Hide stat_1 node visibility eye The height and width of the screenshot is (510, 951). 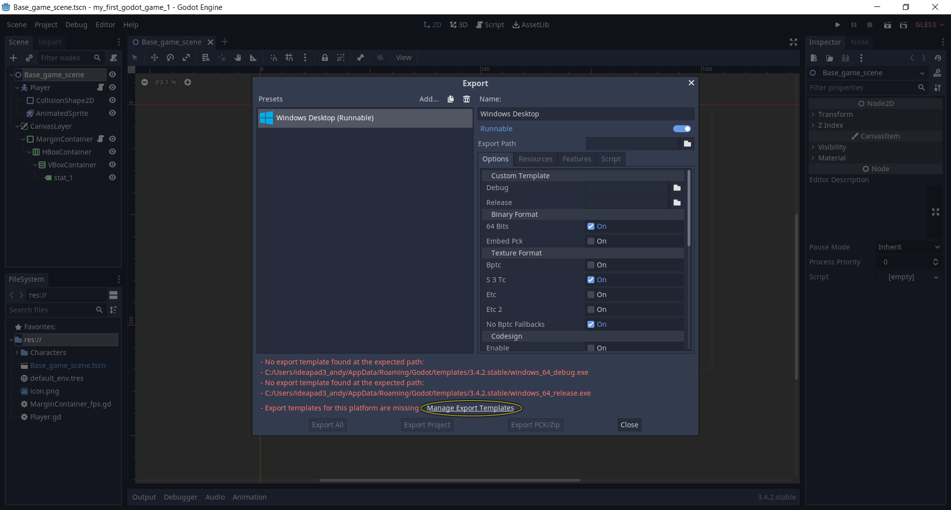pos(112,177)
